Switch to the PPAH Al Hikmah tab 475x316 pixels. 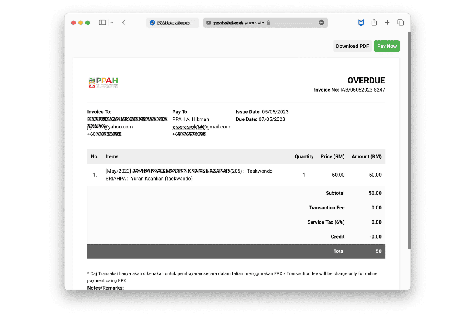(173, 23)
